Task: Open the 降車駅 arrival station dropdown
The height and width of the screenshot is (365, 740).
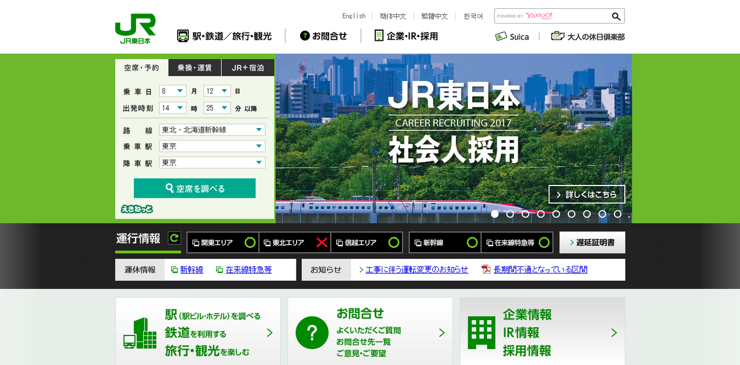Action: (x=212, y=162)
